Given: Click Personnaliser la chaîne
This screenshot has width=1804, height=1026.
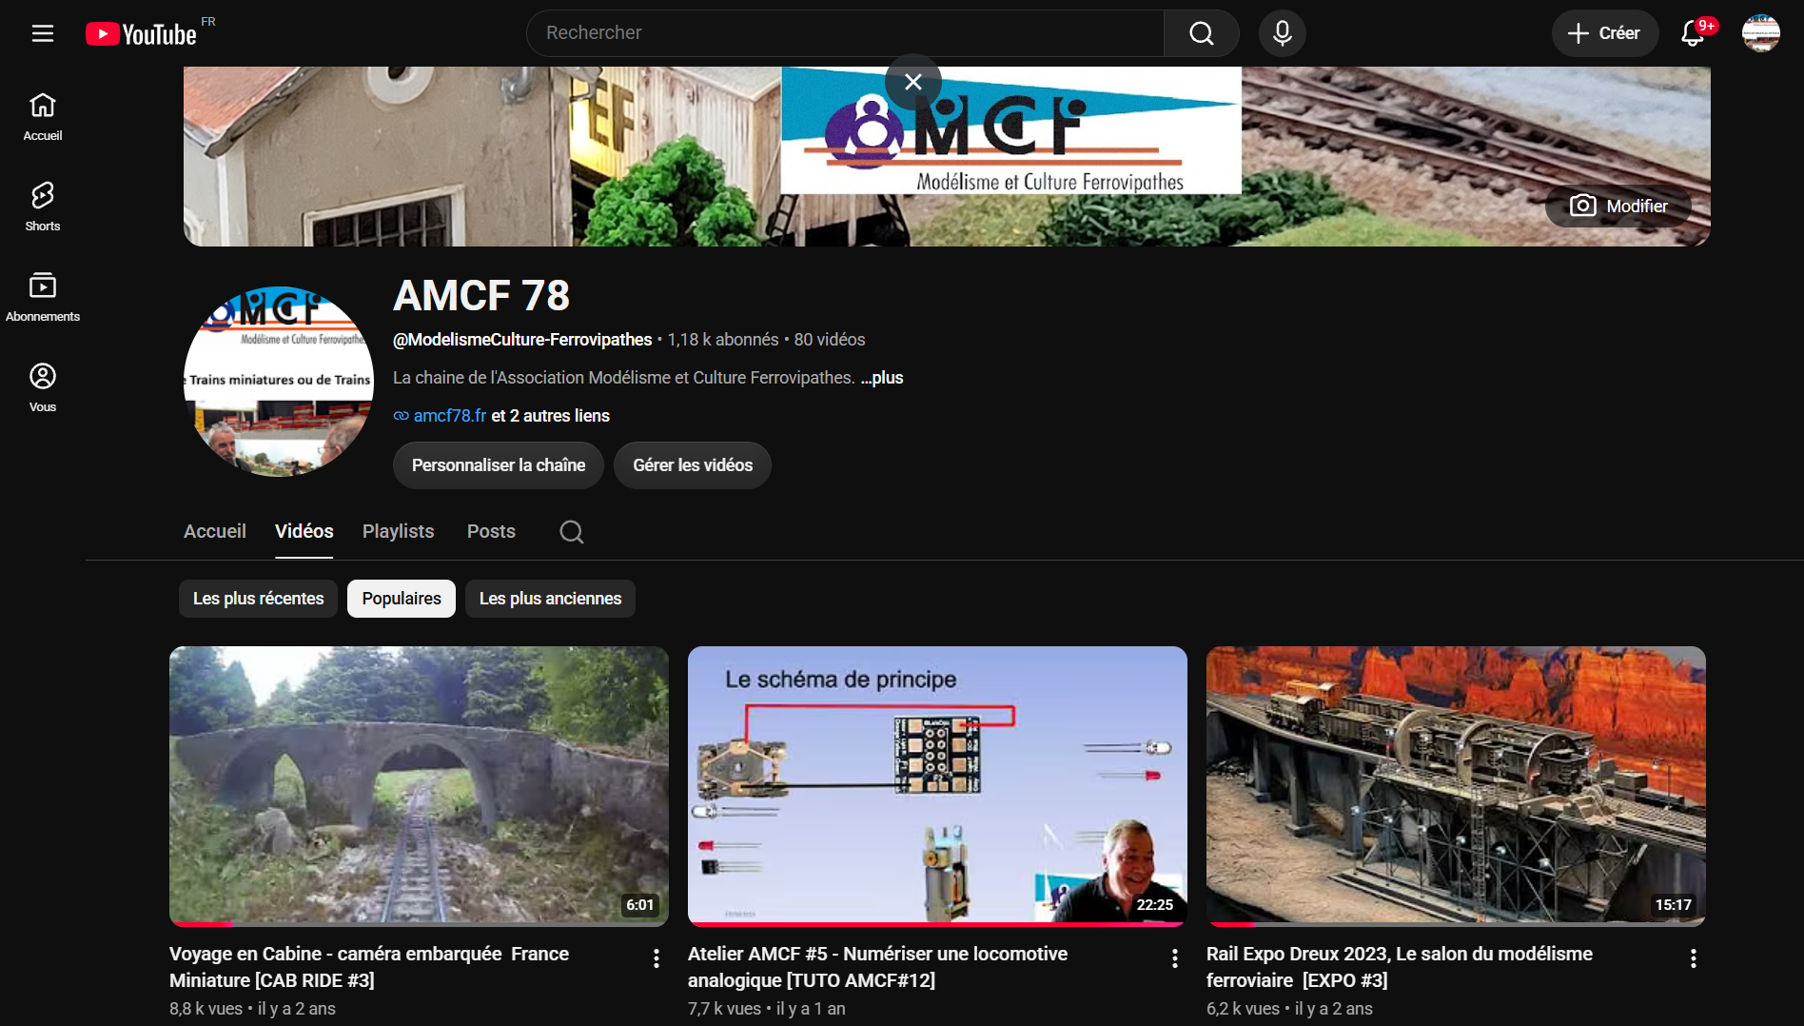Looking at the screenshot, I should (x=499, y=465).
